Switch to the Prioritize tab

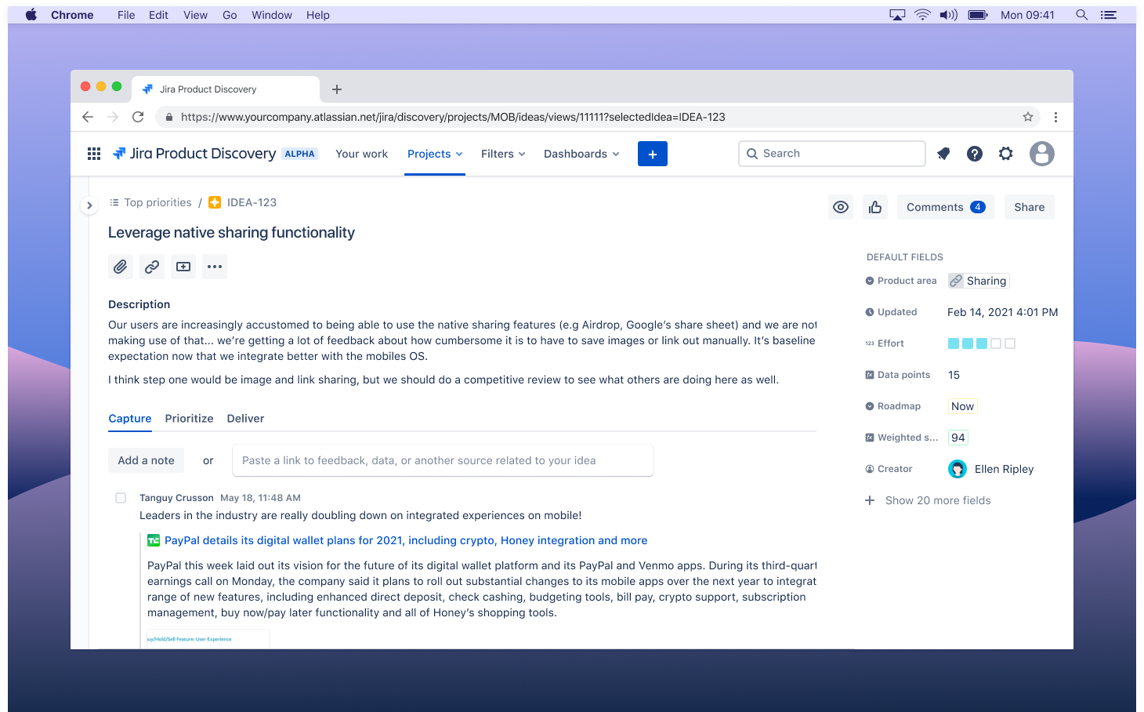tap(190, 419)
